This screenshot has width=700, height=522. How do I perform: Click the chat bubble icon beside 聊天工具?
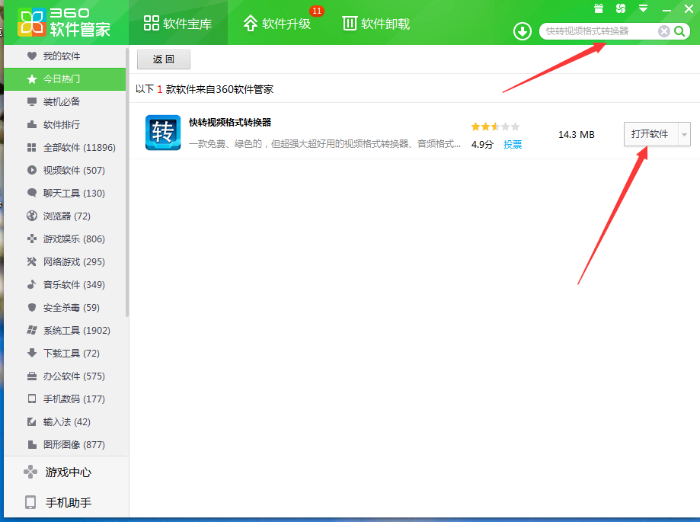tap(32, 193)
